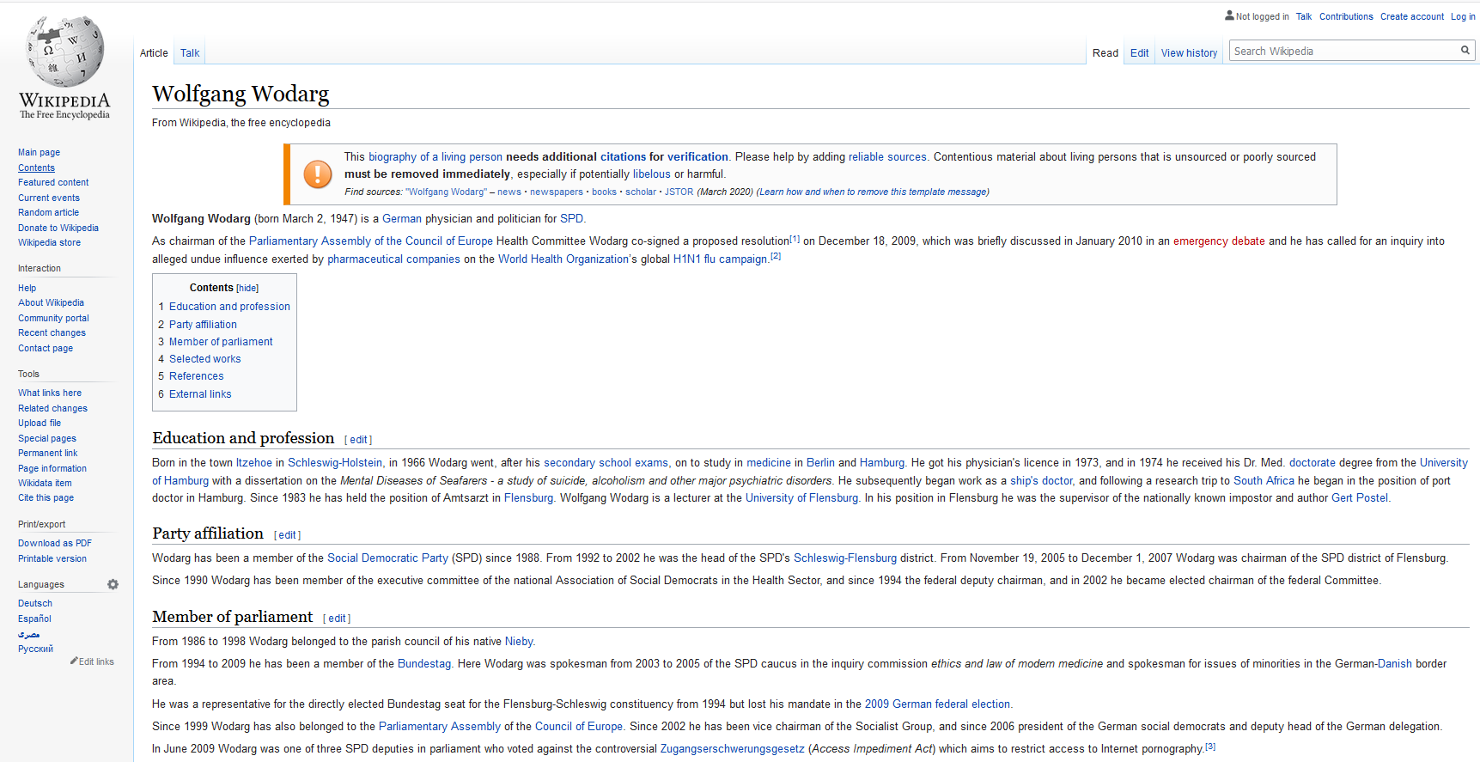Download as PDF
1480x762 pixels.
(x=55, y=544)
